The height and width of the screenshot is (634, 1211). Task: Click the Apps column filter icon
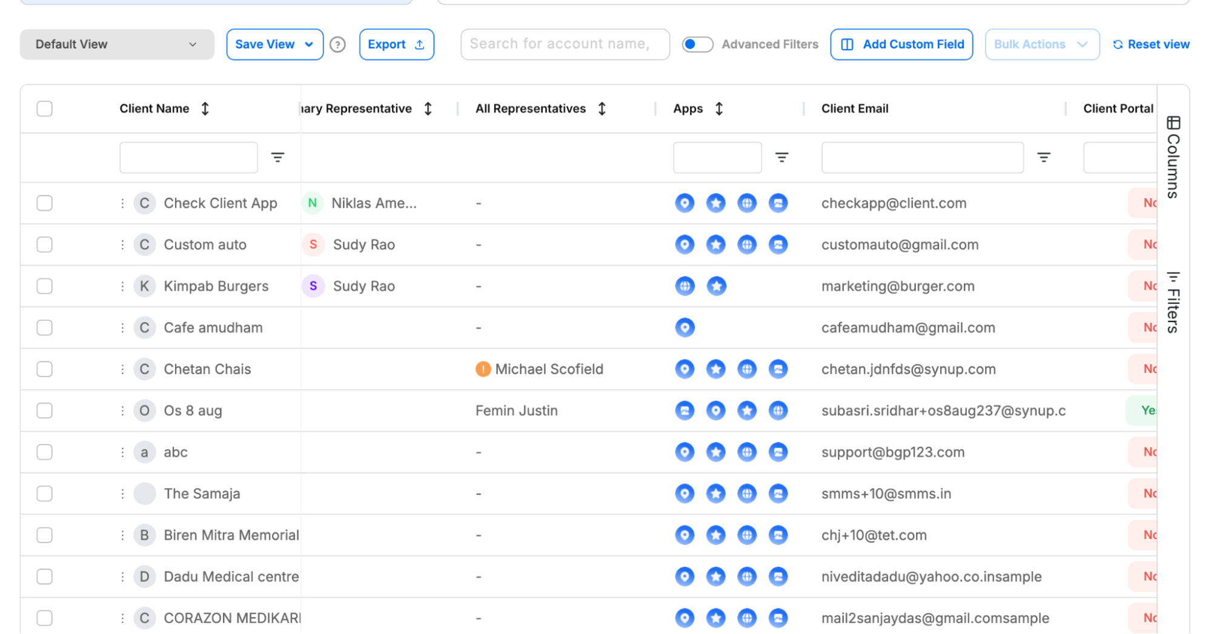781,157
